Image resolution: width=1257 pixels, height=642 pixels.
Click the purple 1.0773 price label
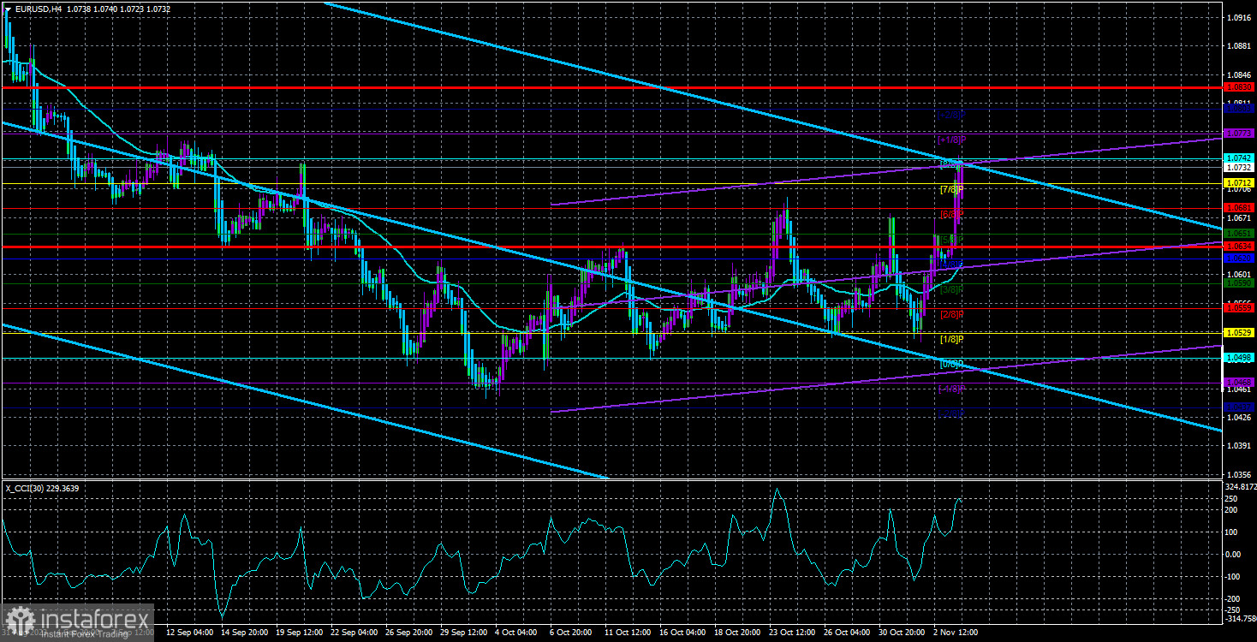[x=1239, y=134]
